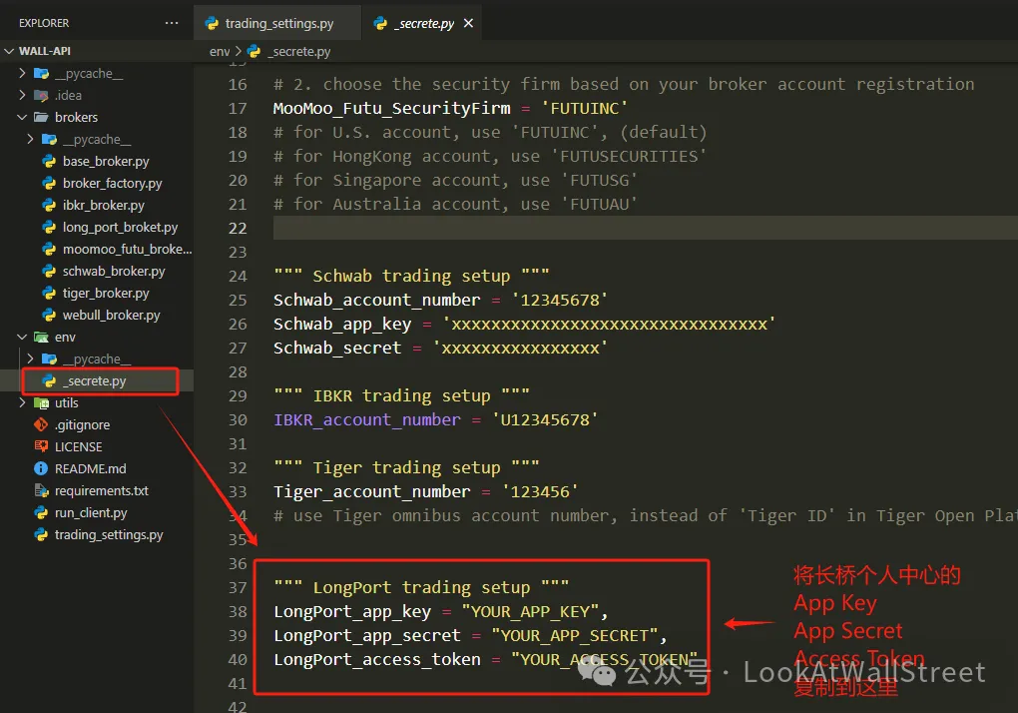Image resolution: width=1018 pixels, height=713 pixels.
Task: Collapse the WALL-API root folder
Action: (10, 51)
